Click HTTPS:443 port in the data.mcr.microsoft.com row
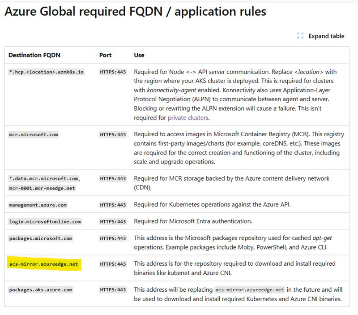Viewport: 358px width, 315px height. point(113,178)
